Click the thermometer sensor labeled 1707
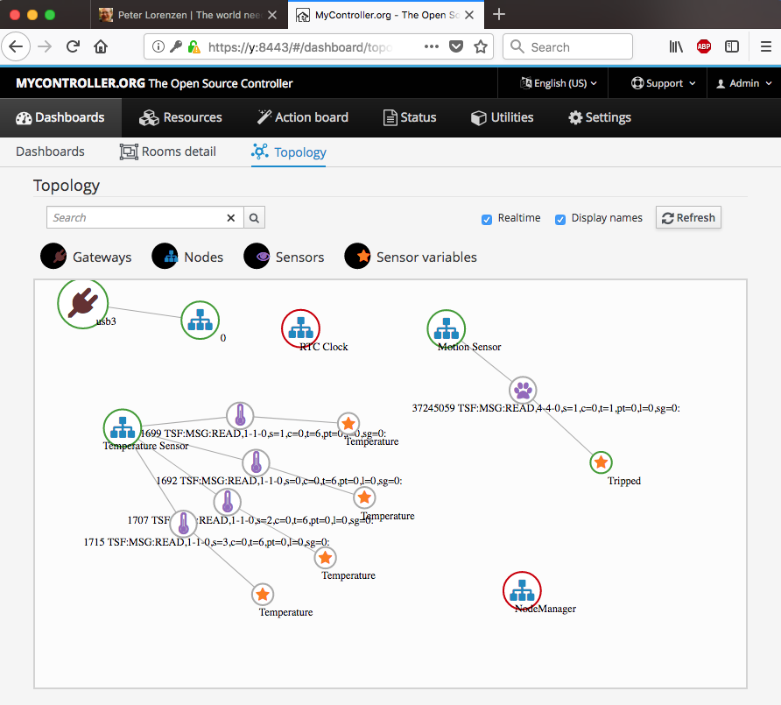The image size is (781, 705). coord(228,502)
